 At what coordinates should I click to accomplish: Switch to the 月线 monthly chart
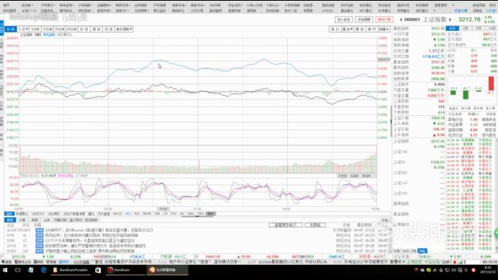click(x=109, y=29)
